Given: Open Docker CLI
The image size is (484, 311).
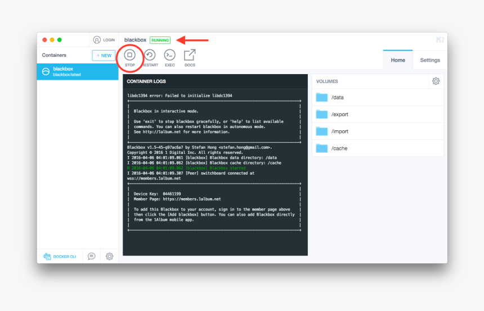Looking at the screenshot, I should [60, 257].
